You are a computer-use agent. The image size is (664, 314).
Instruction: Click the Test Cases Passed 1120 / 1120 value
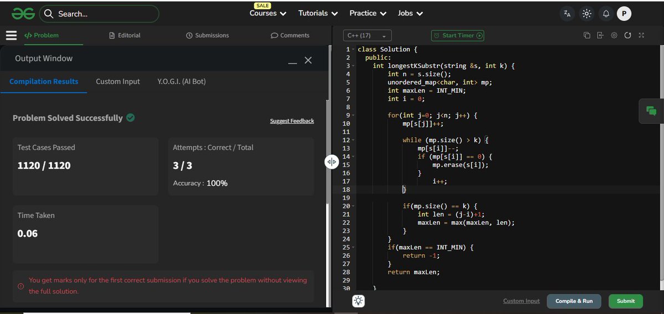(44, 165)
